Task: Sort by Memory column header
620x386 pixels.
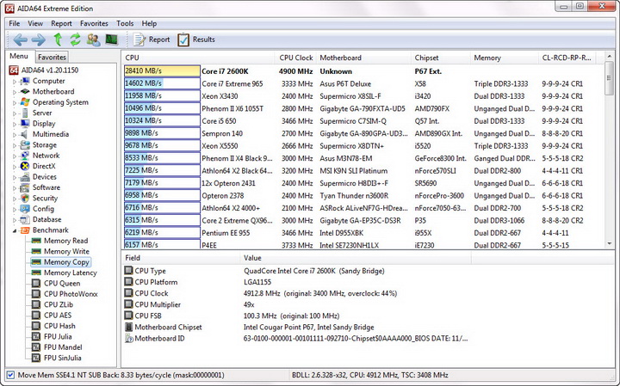Action: tap(504, 58)
